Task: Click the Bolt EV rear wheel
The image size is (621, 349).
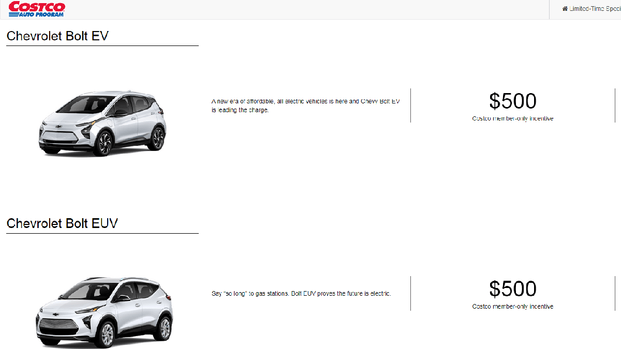Action: [158, 138]
